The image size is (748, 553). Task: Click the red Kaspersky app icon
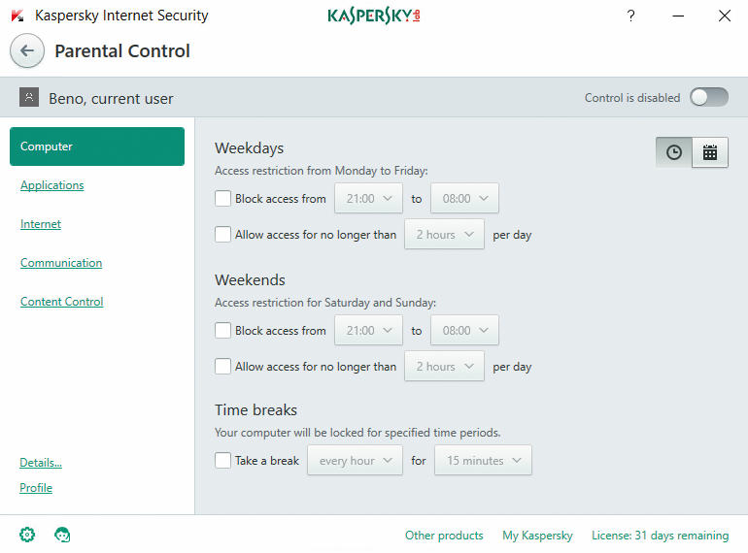17,16
